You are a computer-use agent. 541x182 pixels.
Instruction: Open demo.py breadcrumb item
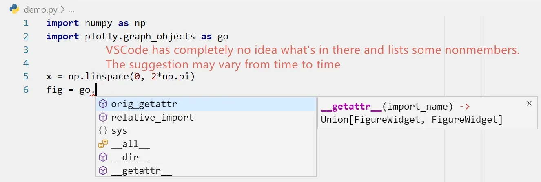click(x=40, y=9)
